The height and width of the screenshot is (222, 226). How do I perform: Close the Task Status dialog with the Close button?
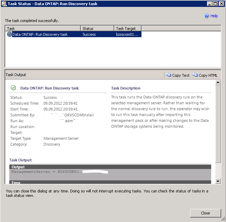tap(205, 213)
